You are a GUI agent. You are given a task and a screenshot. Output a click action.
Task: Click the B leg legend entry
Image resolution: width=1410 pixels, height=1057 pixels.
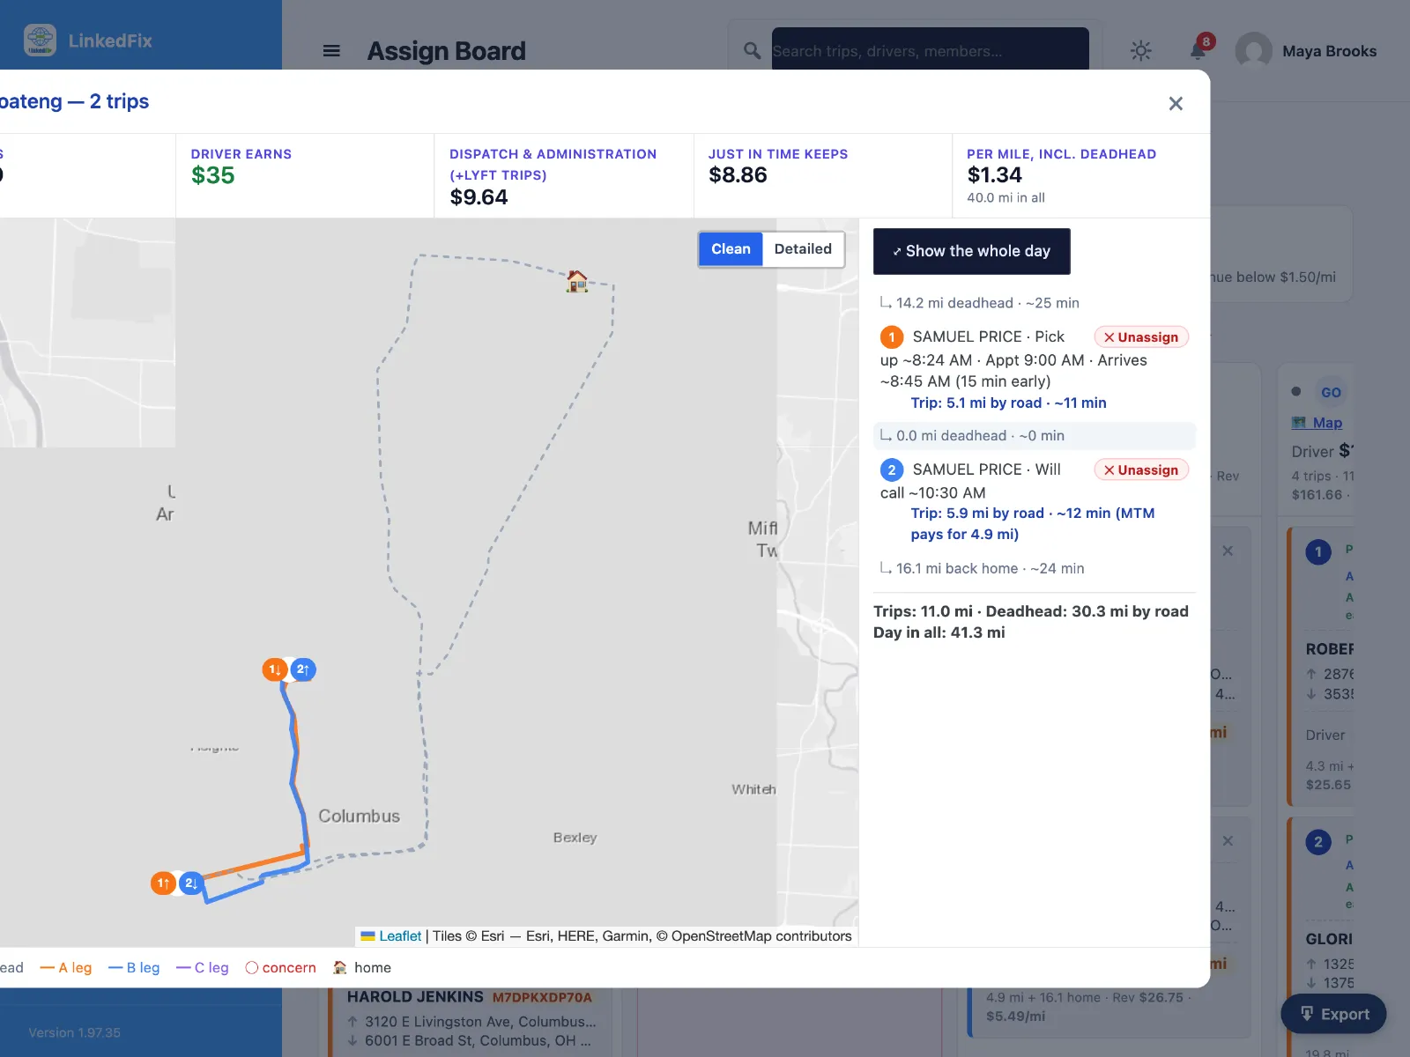pos(134,968)
